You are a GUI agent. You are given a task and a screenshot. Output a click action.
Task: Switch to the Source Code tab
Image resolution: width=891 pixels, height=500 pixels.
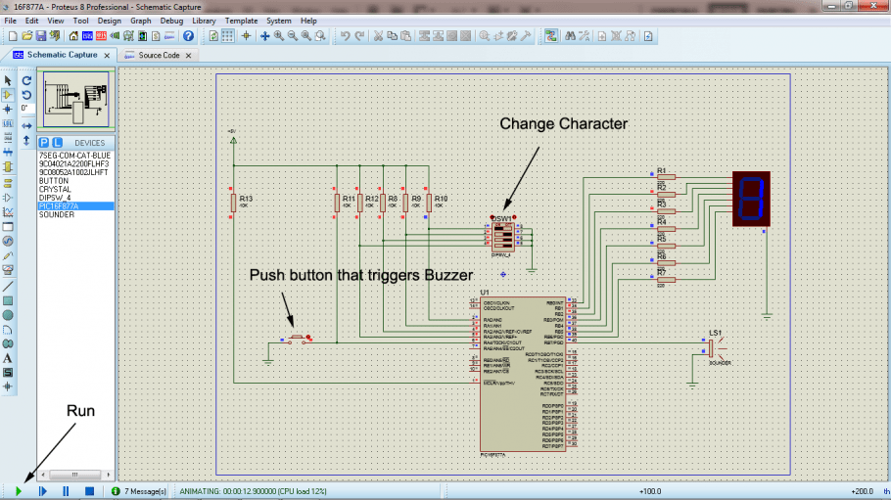pyautogui.click(x=158, y=56)
